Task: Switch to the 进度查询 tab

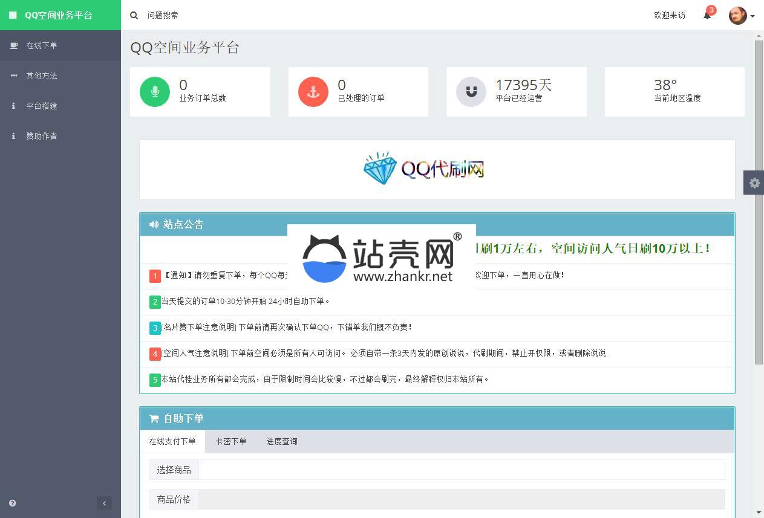Action: 282,441
